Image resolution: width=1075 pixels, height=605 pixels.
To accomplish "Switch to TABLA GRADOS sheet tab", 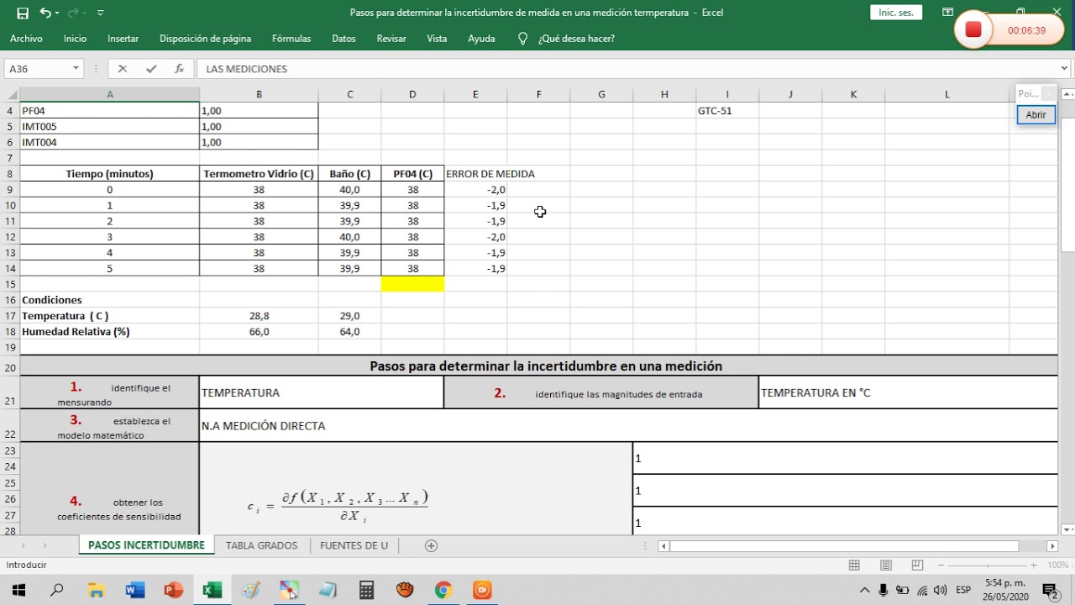I will [x=261, y=545].
